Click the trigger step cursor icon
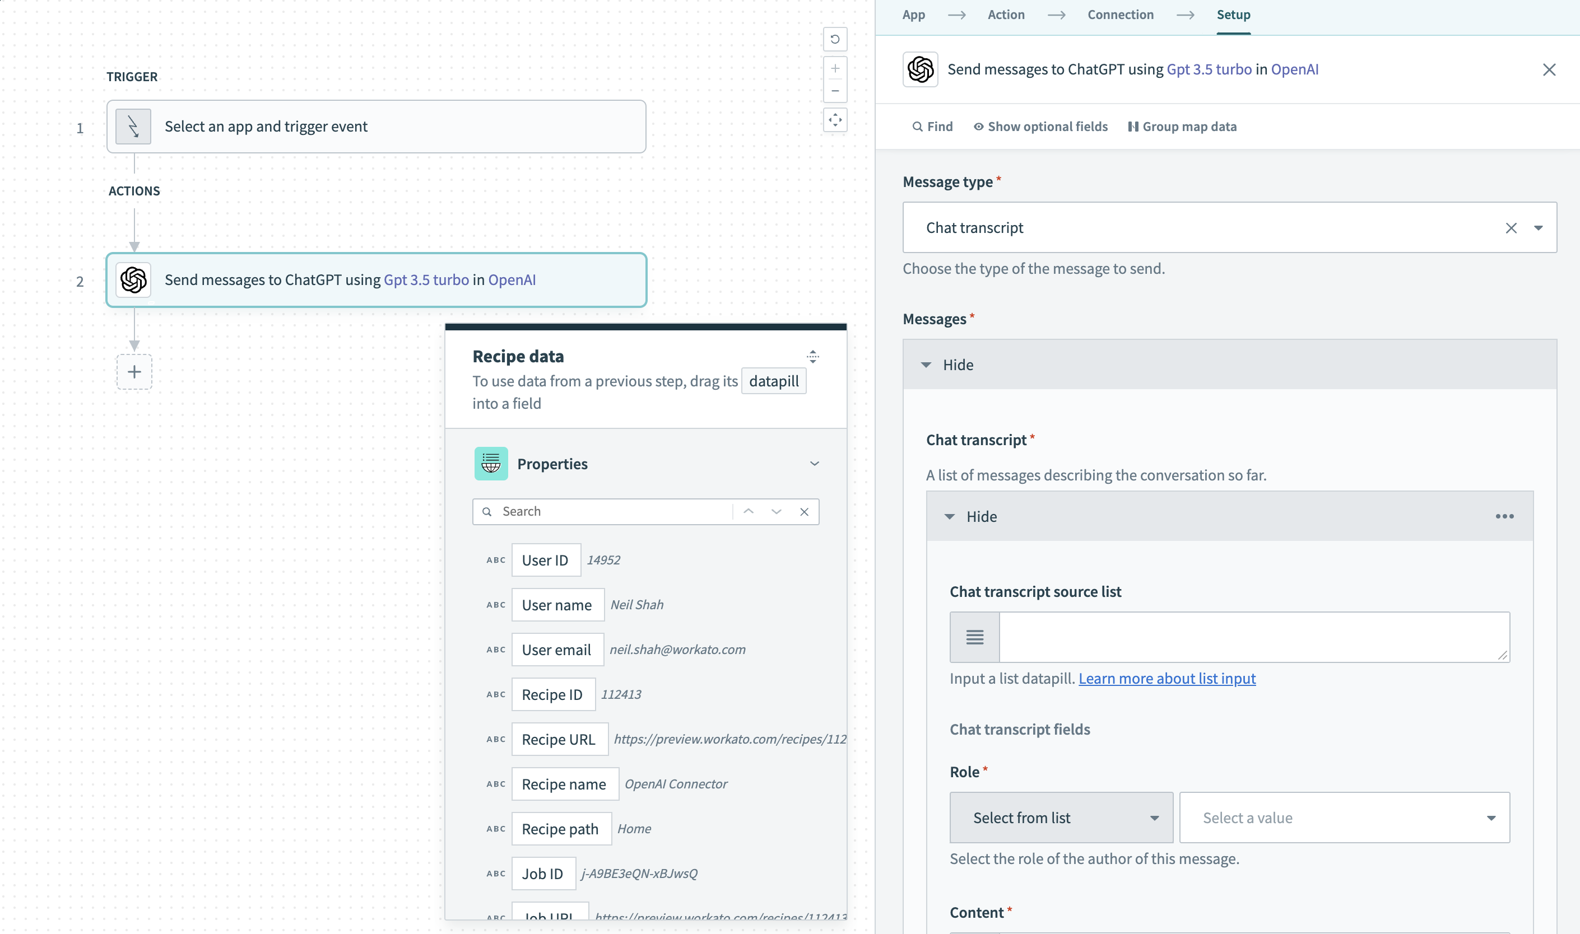1580x934 pixels. tap(133, 125)
